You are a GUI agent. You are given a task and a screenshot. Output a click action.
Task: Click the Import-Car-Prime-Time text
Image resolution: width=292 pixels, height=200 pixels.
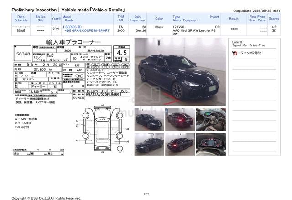point(249,45)
